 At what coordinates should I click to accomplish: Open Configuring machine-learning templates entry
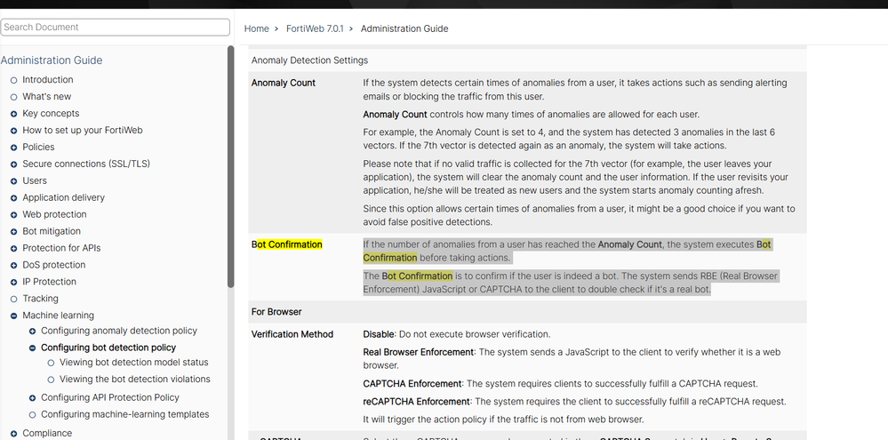(125, 414)
